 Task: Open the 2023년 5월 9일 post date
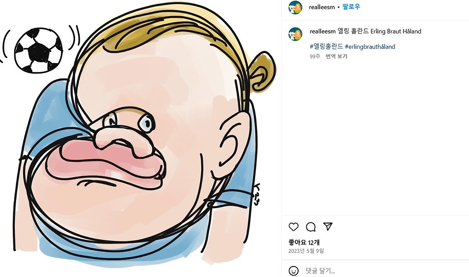click(x=306, y=251)
